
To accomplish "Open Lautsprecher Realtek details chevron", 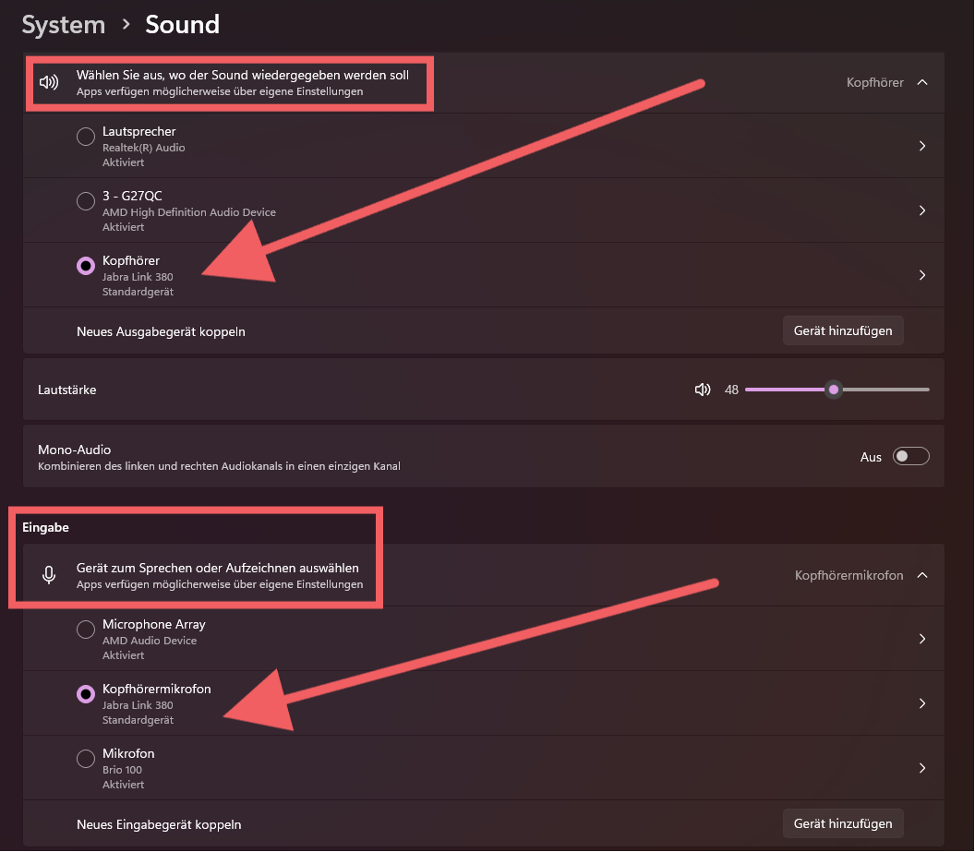I will (x=921, y=146).
